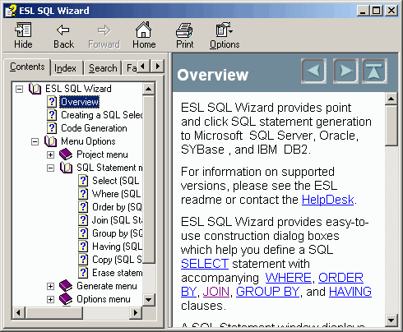Click the closed book icon beside Project menu
Screen dimensions: 403x332
(x=66, y=154)
